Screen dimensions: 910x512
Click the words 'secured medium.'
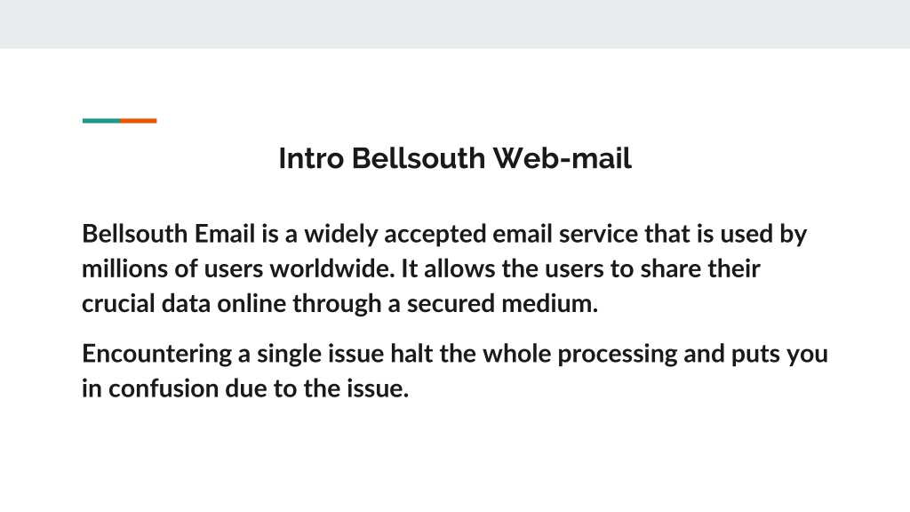pos(502,304)
